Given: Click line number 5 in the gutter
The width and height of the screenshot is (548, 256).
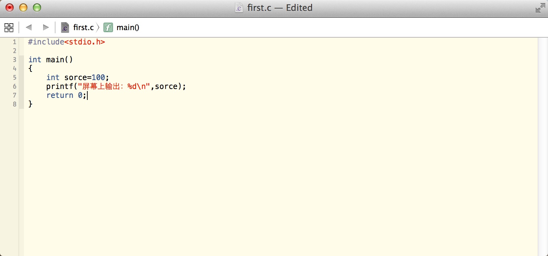Looking at the screenshot, I should click(14, 77).
